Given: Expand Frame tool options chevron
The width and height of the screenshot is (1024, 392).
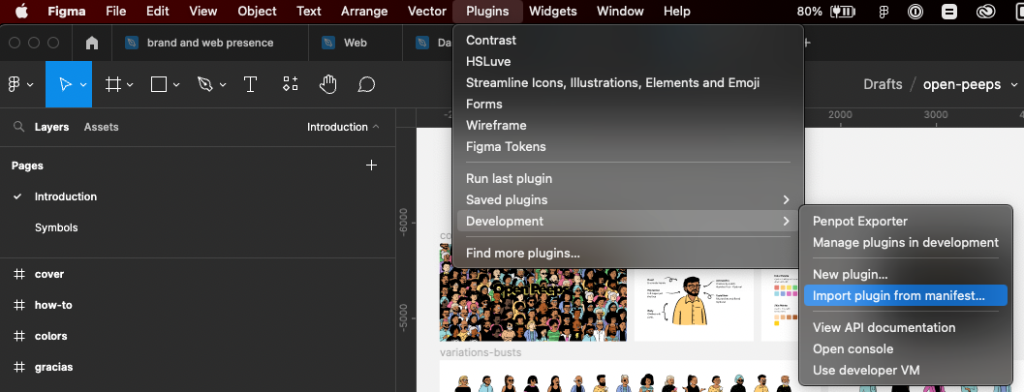Looking at the screenshot, I should point(130,85).
